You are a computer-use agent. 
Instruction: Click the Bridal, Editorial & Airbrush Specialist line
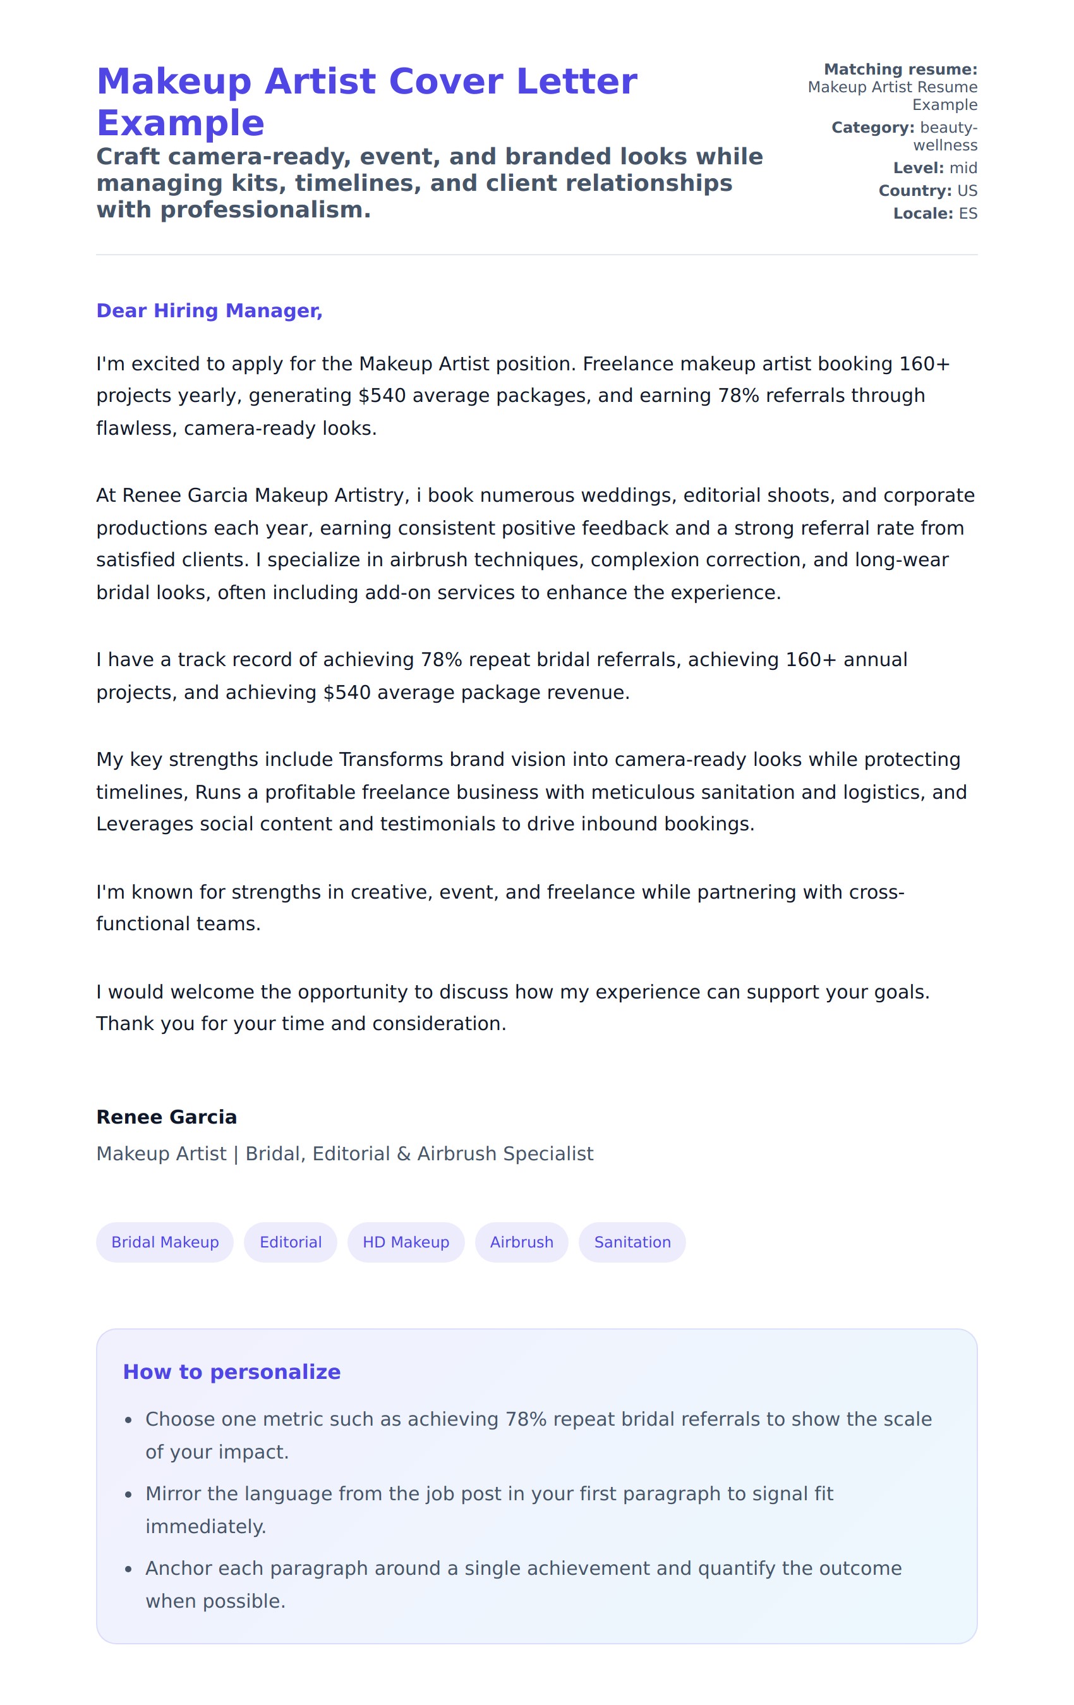pyautogui.click(x=345, y=1153)
